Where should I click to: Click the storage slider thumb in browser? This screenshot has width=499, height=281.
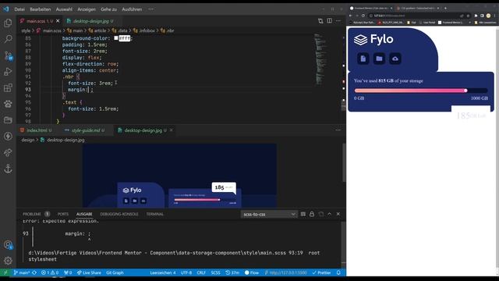tap(465, 91)
